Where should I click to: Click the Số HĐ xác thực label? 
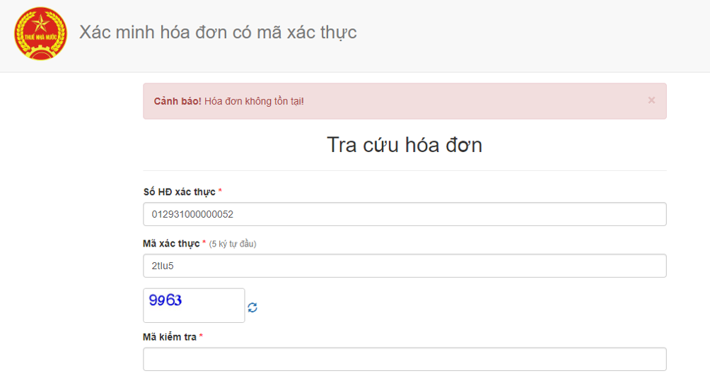pyautogui.click(x=180, y=191)
